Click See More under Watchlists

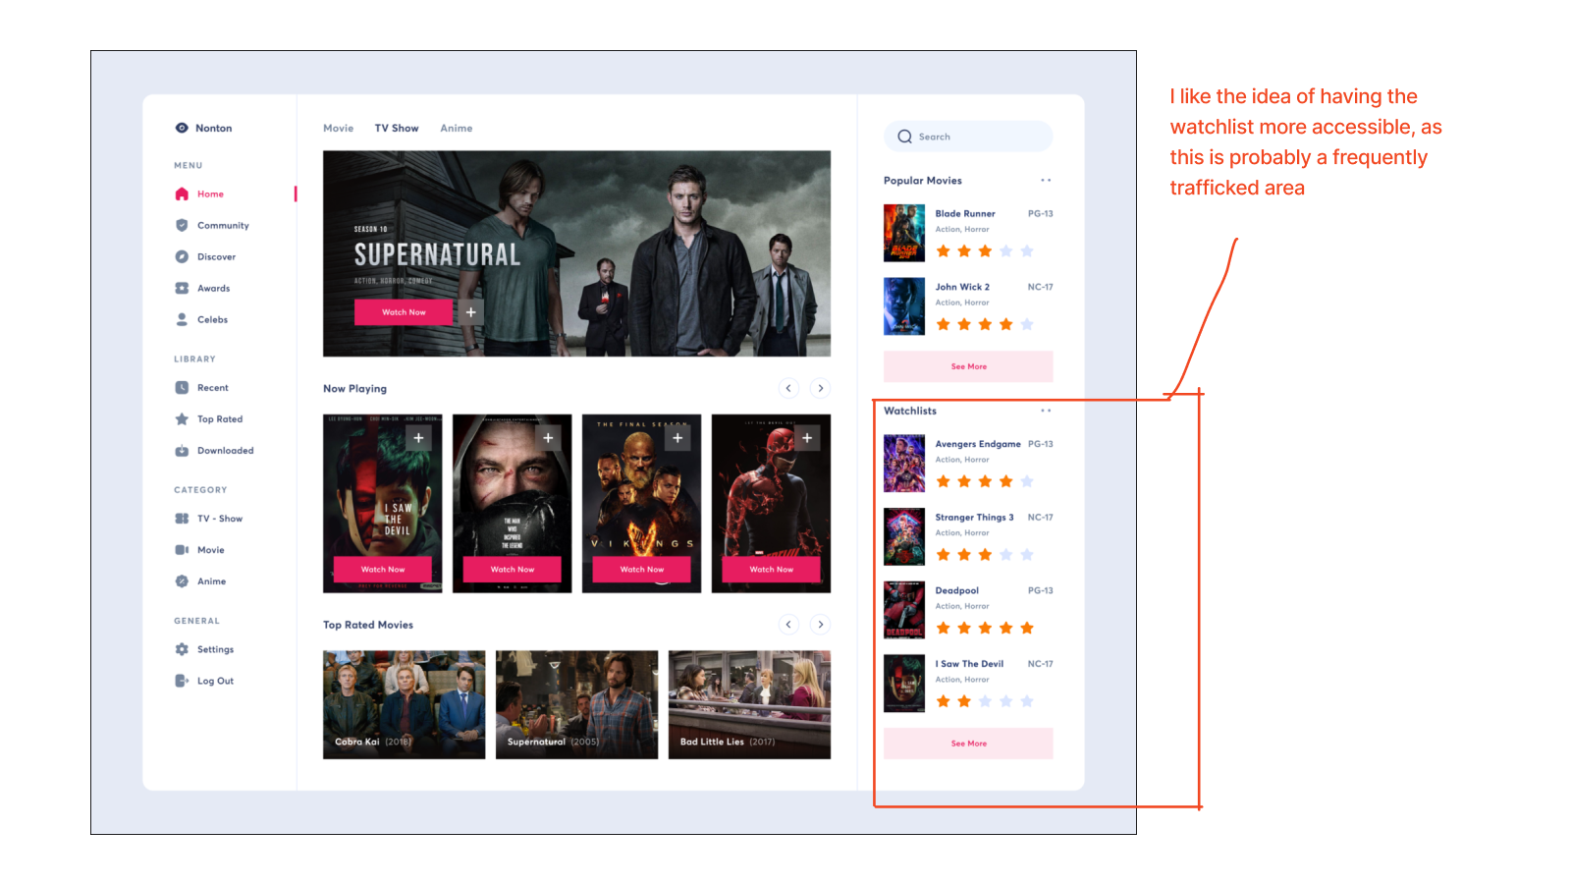pyautogui.click(x=968, y=744)
